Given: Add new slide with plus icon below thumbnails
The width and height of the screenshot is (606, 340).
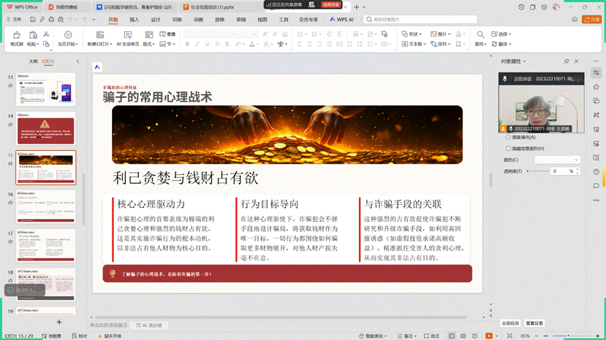Looking at the screenshot, I should (x=59, y=322).
